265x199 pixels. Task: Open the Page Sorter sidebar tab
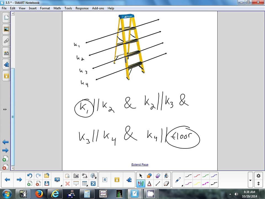(x=6, y=17)
